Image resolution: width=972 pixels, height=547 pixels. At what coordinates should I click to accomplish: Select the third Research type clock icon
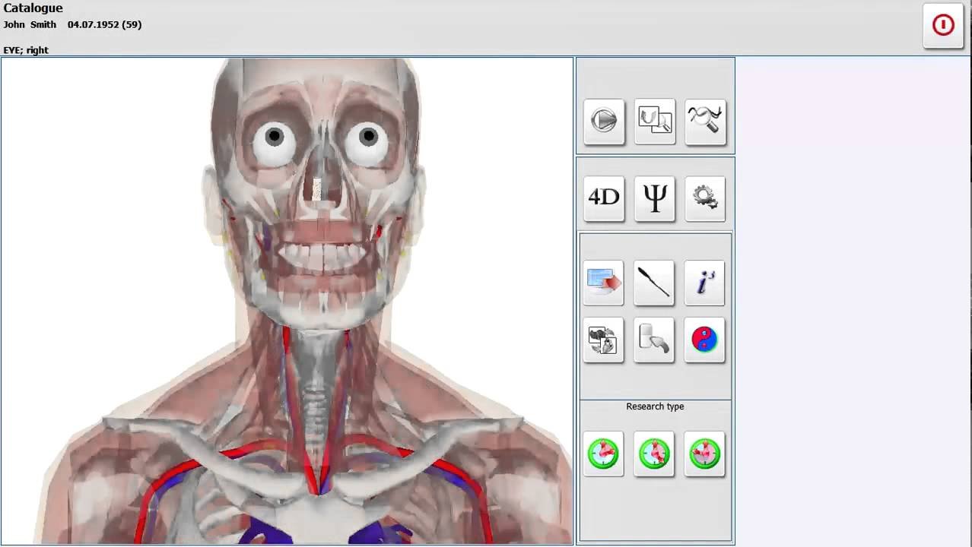coord(705,454)
